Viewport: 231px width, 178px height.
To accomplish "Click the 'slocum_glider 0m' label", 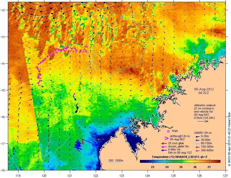I will click(178, 147).
